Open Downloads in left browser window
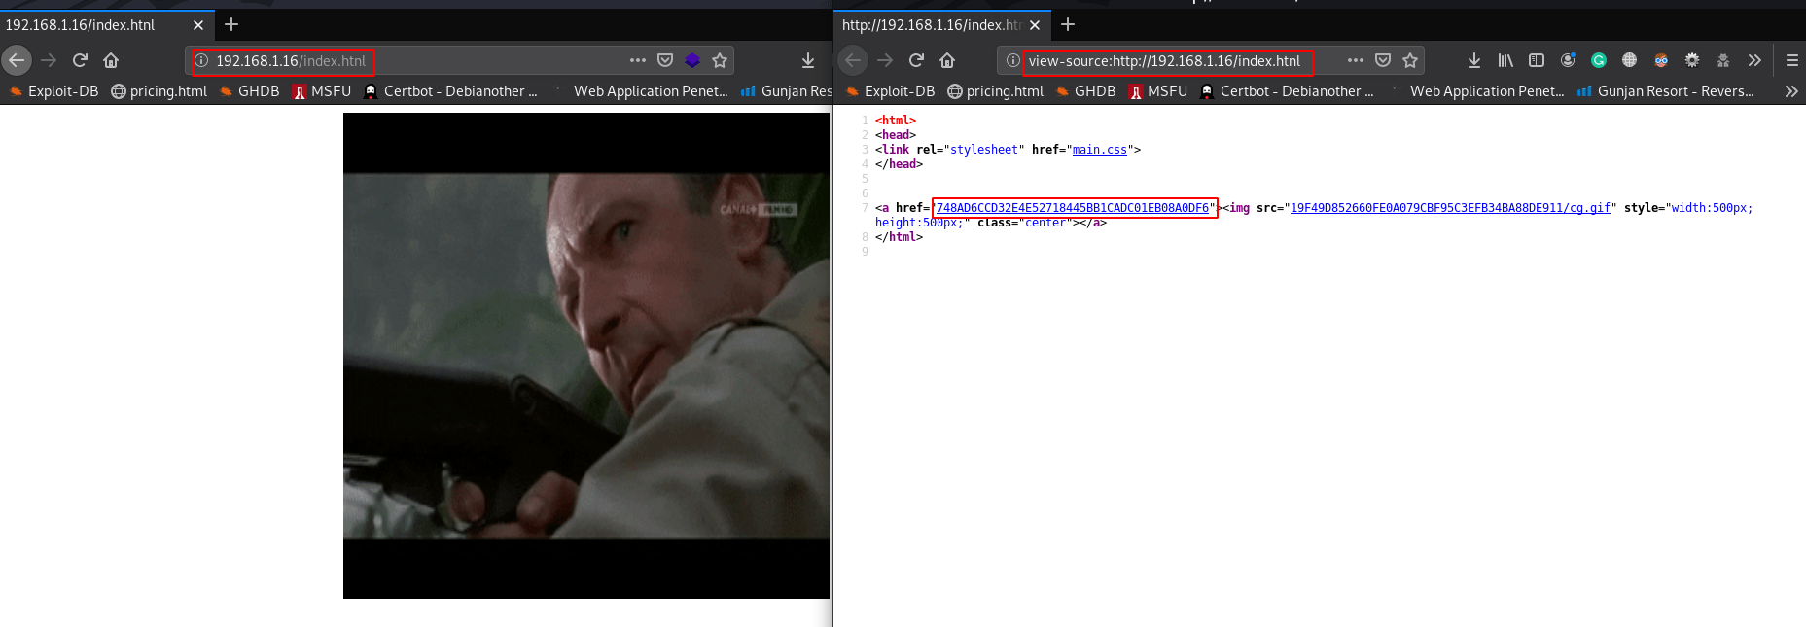Image resolution: width=1806 pixels, height=627 pixels. (808, 60)
